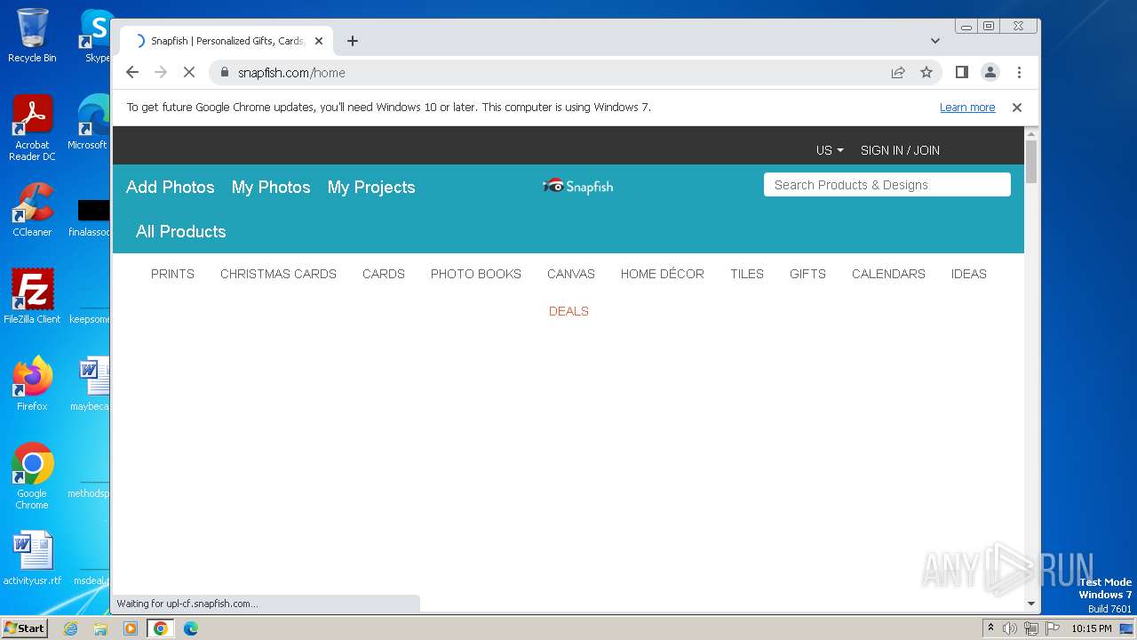
Task: Click the share page icon in address bar
Action: pos(898,73)
